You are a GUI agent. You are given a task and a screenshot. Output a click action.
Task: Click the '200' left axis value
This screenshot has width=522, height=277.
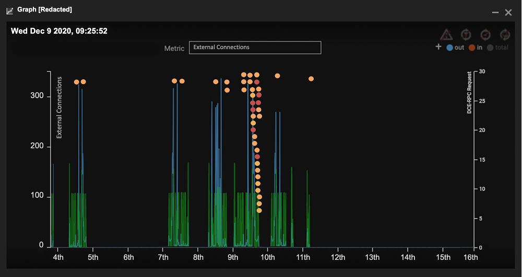(x=37, y=146)
